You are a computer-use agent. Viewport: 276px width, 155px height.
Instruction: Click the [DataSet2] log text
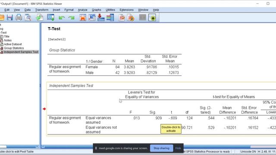[x=56, y=39]
